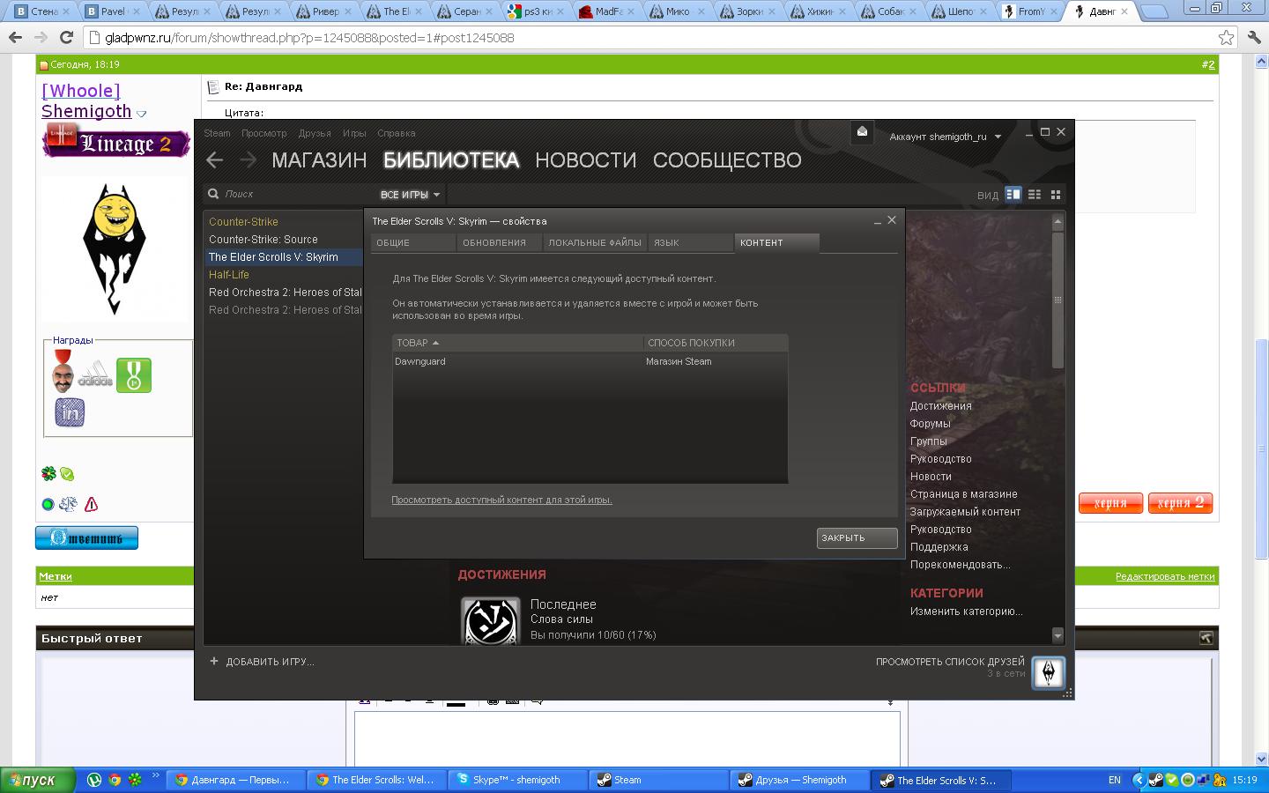Open the Chrome wrench settings menu
The height and width of the screenshot is (793, 1269).
(x=1254, y=37)
